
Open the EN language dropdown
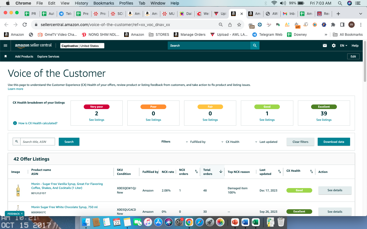[343, 46]
